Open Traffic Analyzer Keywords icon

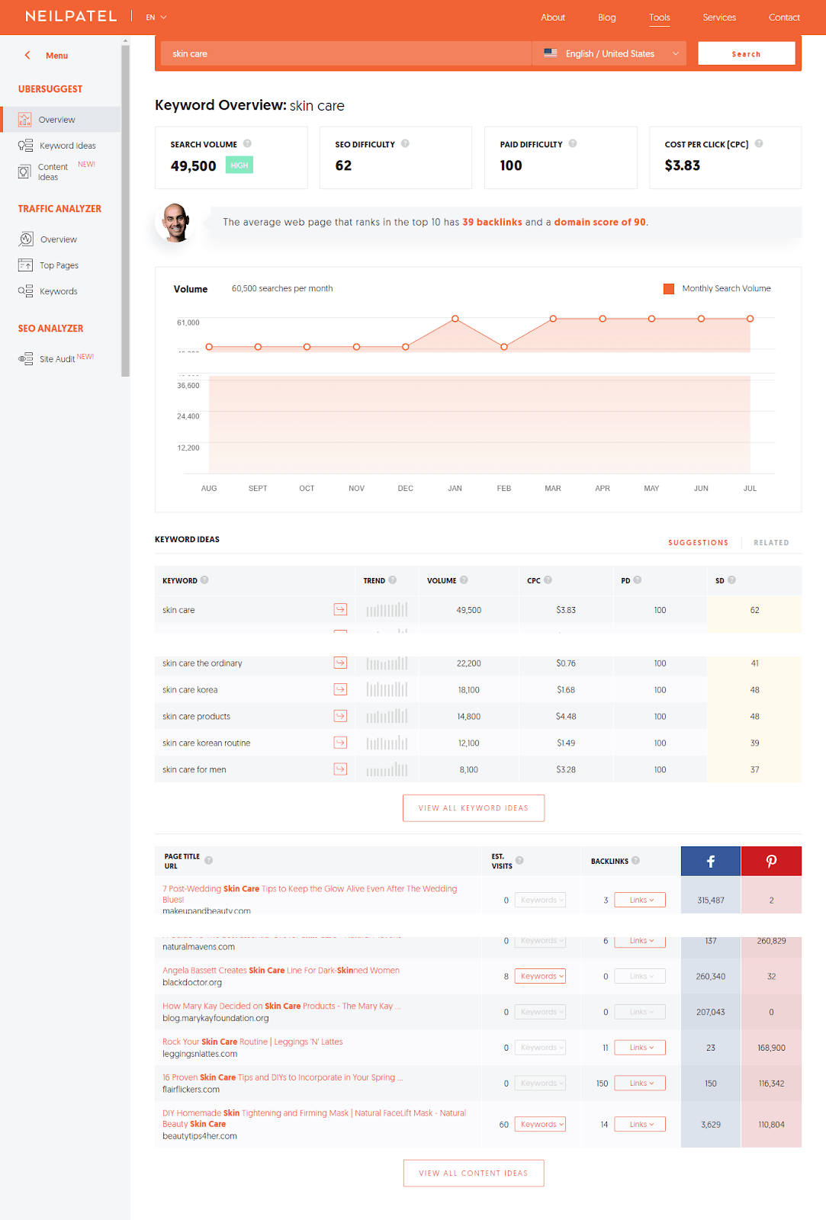point(26,291)
